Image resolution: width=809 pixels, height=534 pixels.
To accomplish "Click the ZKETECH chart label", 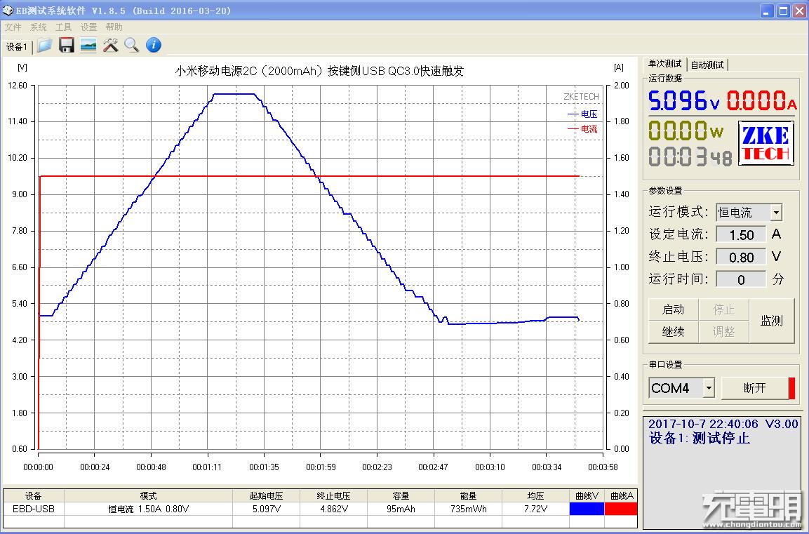I will pos(581,96).
